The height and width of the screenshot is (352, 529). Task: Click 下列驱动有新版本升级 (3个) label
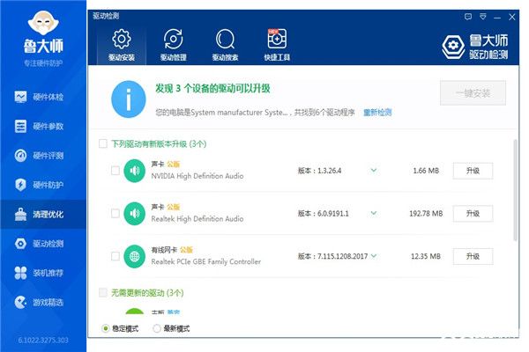point(159,143)
